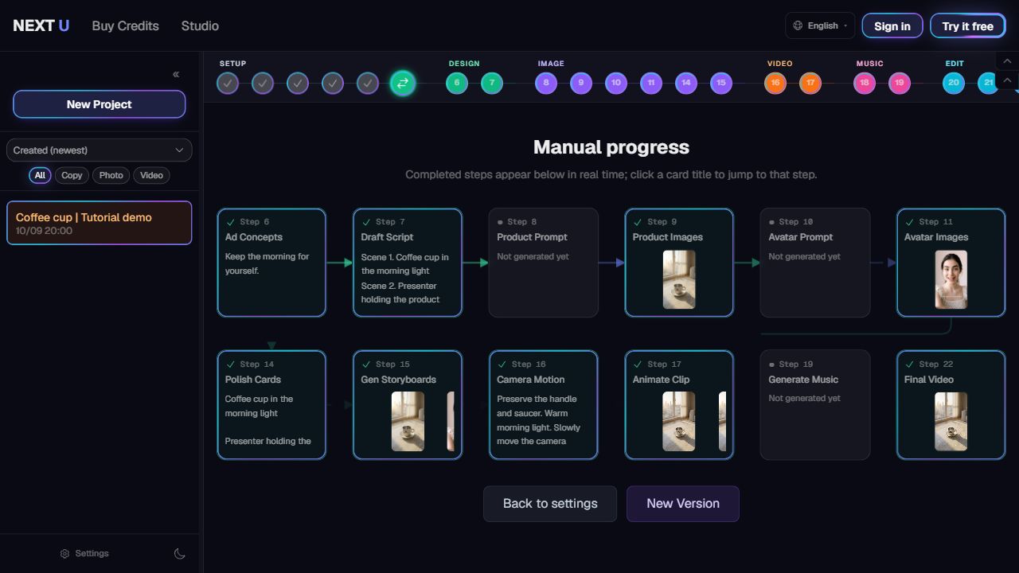
Task: Click the upper chevron-up collapse button
Action: 1007,61
